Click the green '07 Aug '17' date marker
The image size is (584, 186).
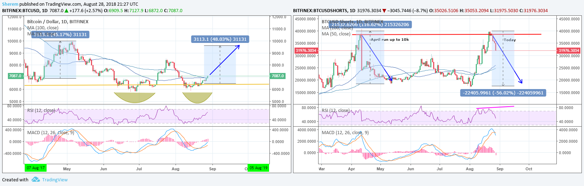(x=35, y=168)
